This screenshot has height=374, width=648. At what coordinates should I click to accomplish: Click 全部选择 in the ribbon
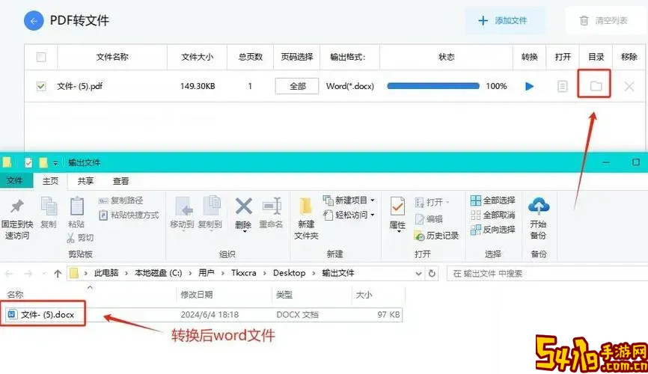click(492, 200)
